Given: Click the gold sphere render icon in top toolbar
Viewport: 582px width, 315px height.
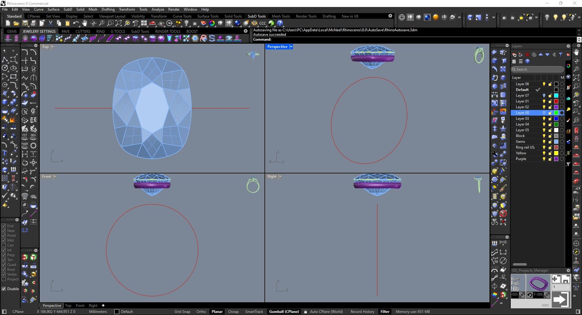Looking at the screenshot, I should [x=436, y=17].
